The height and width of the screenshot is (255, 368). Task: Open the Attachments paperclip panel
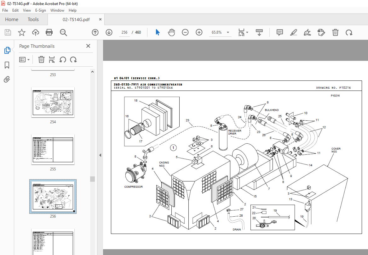coord(7,80)
